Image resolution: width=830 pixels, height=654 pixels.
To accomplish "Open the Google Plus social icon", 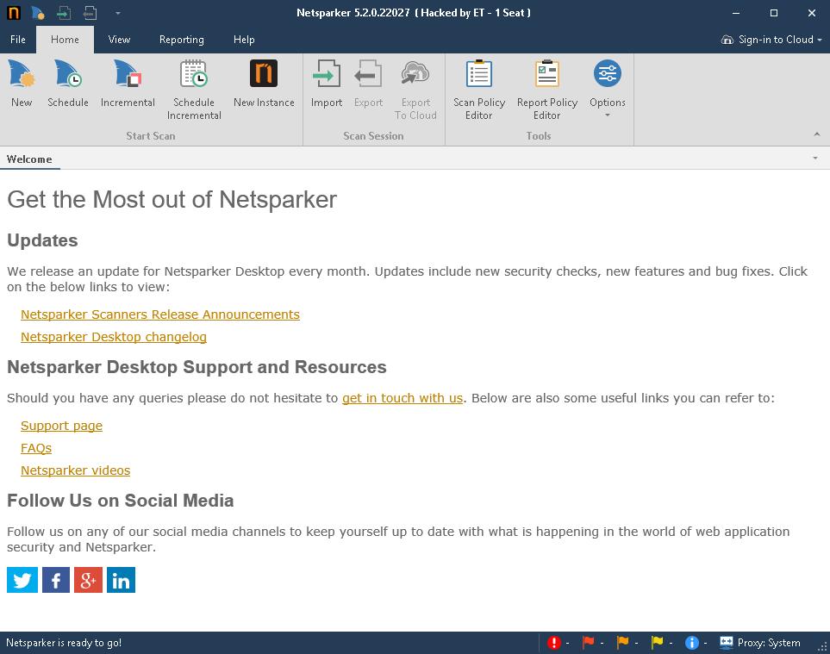I will 88,580.
